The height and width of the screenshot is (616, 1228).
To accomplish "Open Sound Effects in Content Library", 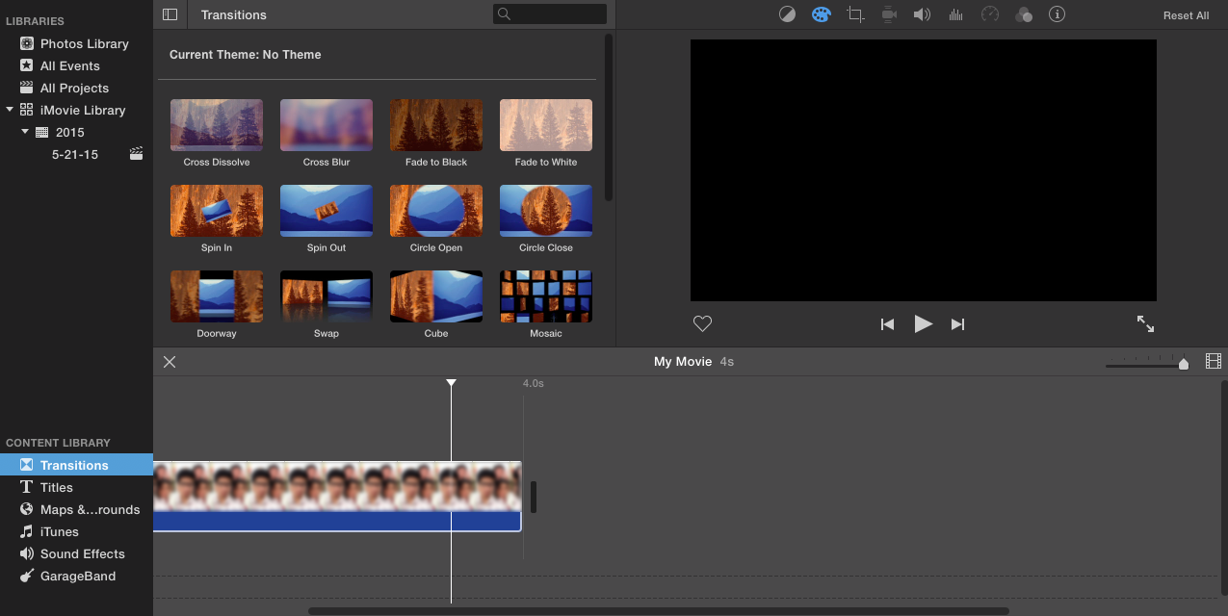I will (82, 553).
